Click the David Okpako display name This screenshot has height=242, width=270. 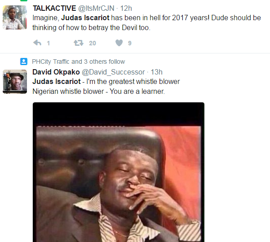coord(56,72)
